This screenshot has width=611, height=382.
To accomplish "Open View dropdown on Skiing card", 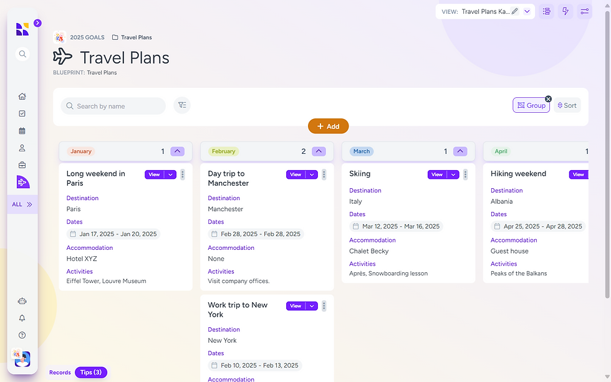I will (x=453, y=174).
